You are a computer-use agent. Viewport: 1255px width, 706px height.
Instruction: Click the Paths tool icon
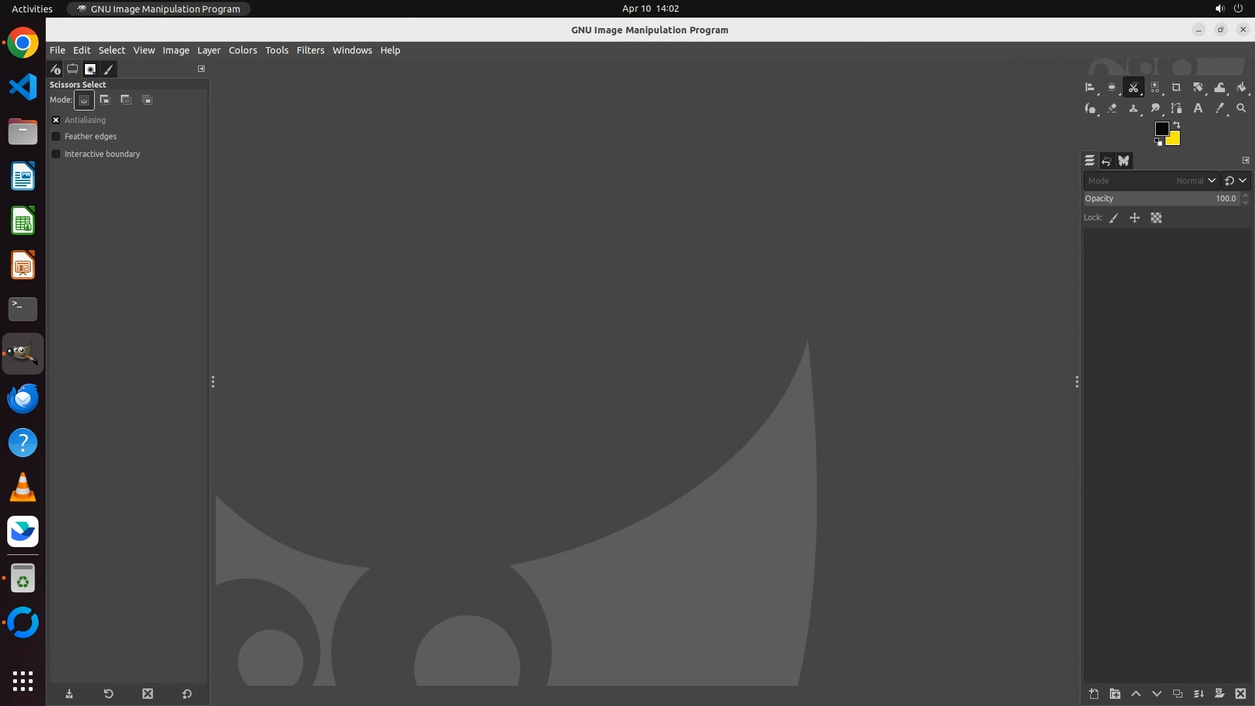[x=1176, y=109]
